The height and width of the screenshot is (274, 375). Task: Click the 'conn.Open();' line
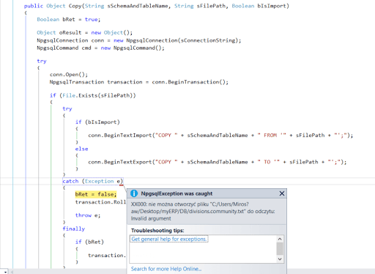click(69, 75)
